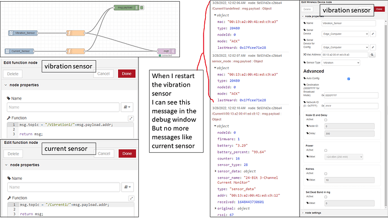Select the msg.payload debug node
The width and height of the screenshot is (388, 218).
pyautogui.click(x=127, y=8)
